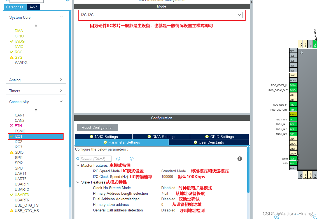Screen dimensions: 317x219
Task: Select USART6 peripheral
Action: 22,200
